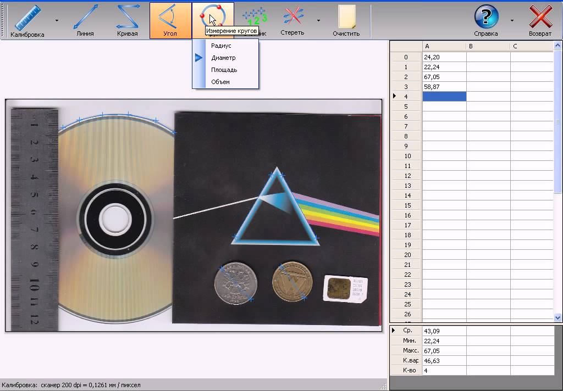Click the ruler in the scanned image

(x=35, y=220)
